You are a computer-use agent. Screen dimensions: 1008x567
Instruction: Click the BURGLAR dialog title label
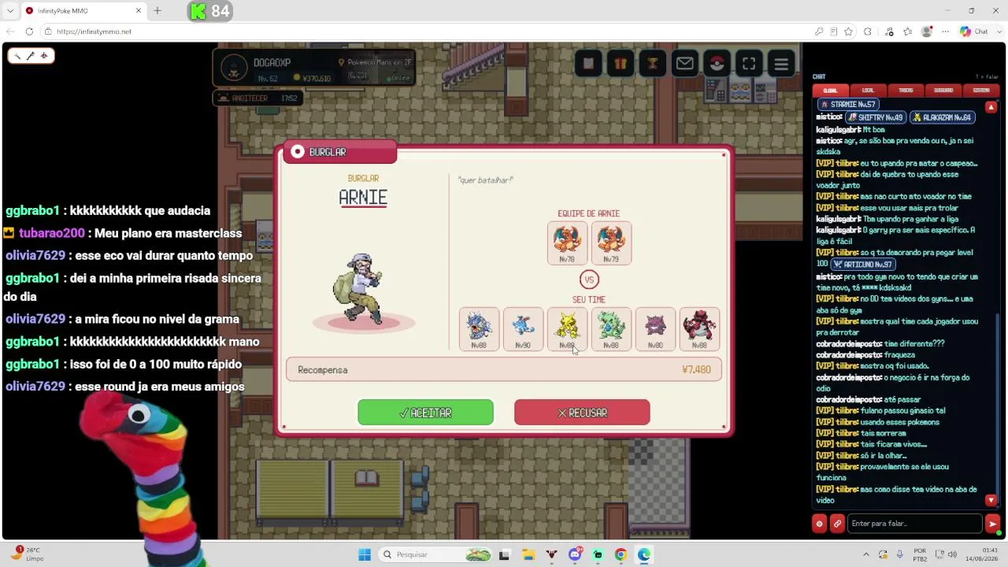coord(340,152)
